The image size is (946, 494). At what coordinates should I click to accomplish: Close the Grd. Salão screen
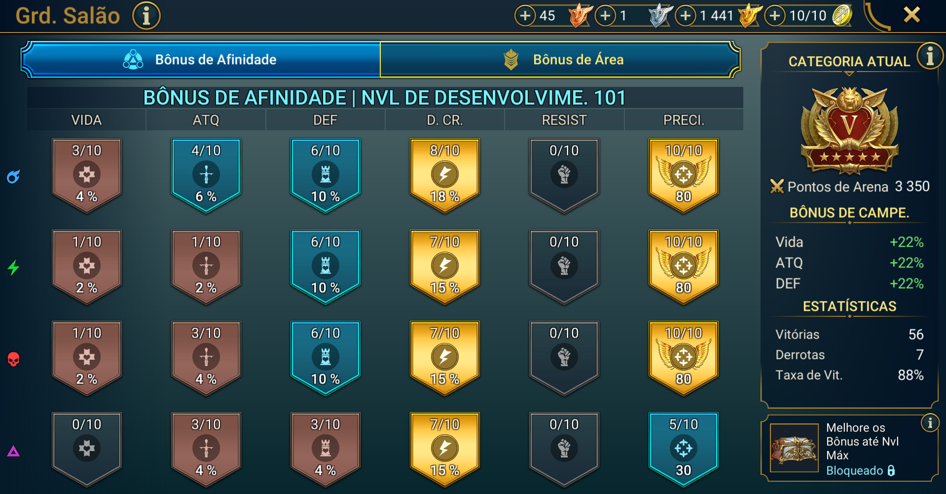click(911, 15)
